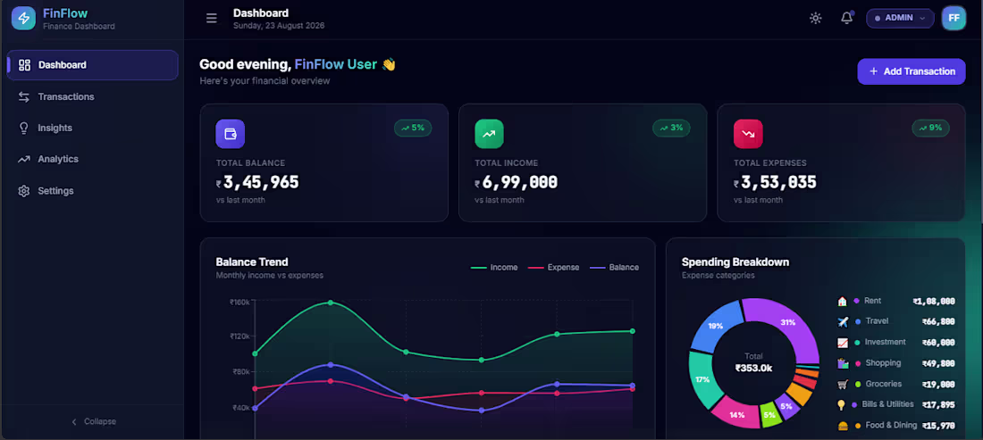Click the date Sunday, 23 August 2026
This screenshot has height=440, width=983.
point(279,26)
